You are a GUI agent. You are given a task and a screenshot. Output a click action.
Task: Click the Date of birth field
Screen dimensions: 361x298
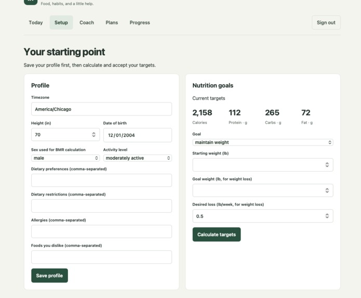point(138,135)
